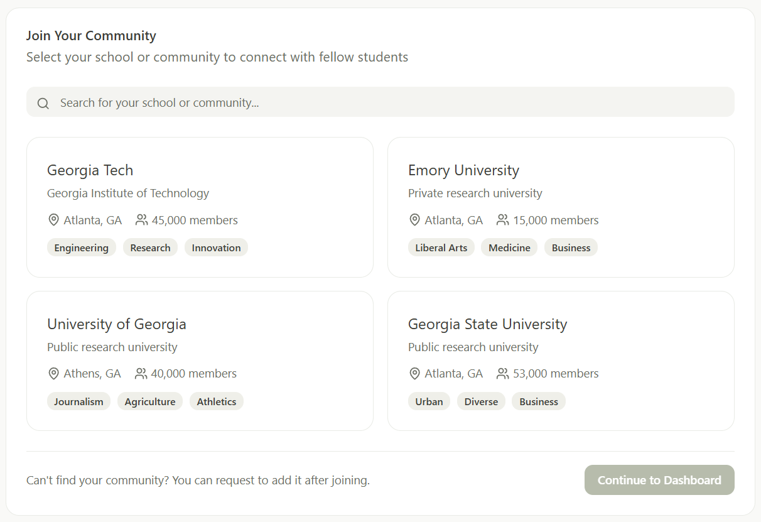
Task: Click the Medicine tag on Emory University
Action: (x=509, y=247)
